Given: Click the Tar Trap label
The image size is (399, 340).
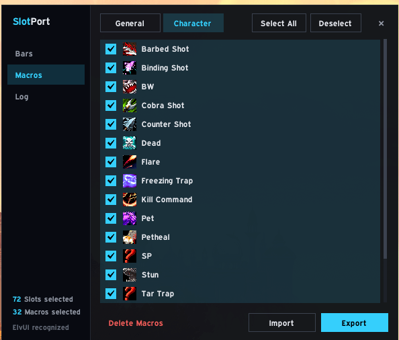Looking at the screenshot, I should [158, 294].
